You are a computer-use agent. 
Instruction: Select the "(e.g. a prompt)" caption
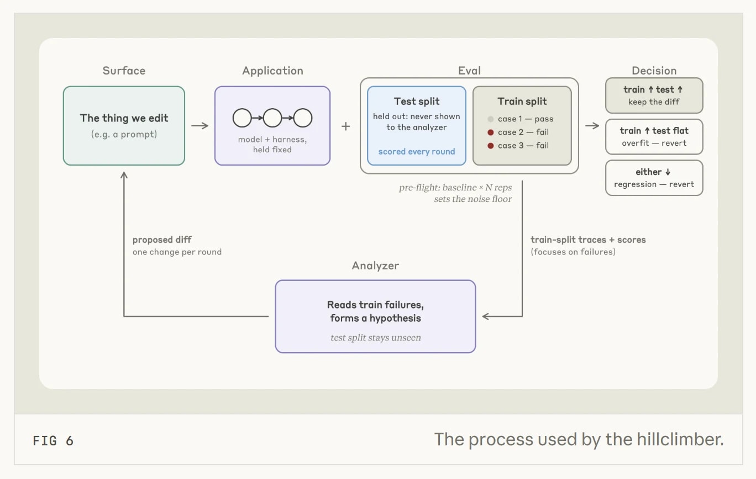pyautogui.click(x=124, y=134)
